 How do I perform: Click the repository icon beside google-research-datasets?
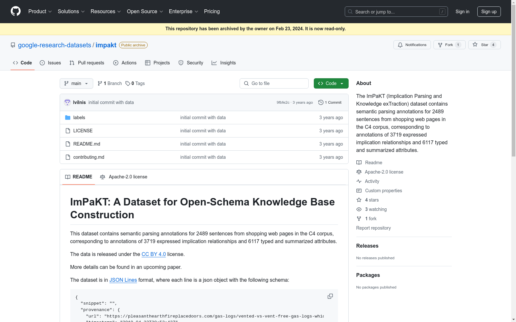click(13, 45)
